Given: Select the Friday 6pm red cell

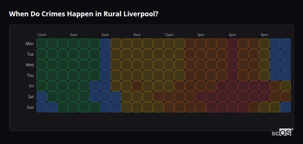Looking at the screenshot, I should click(x=233, y=86).
